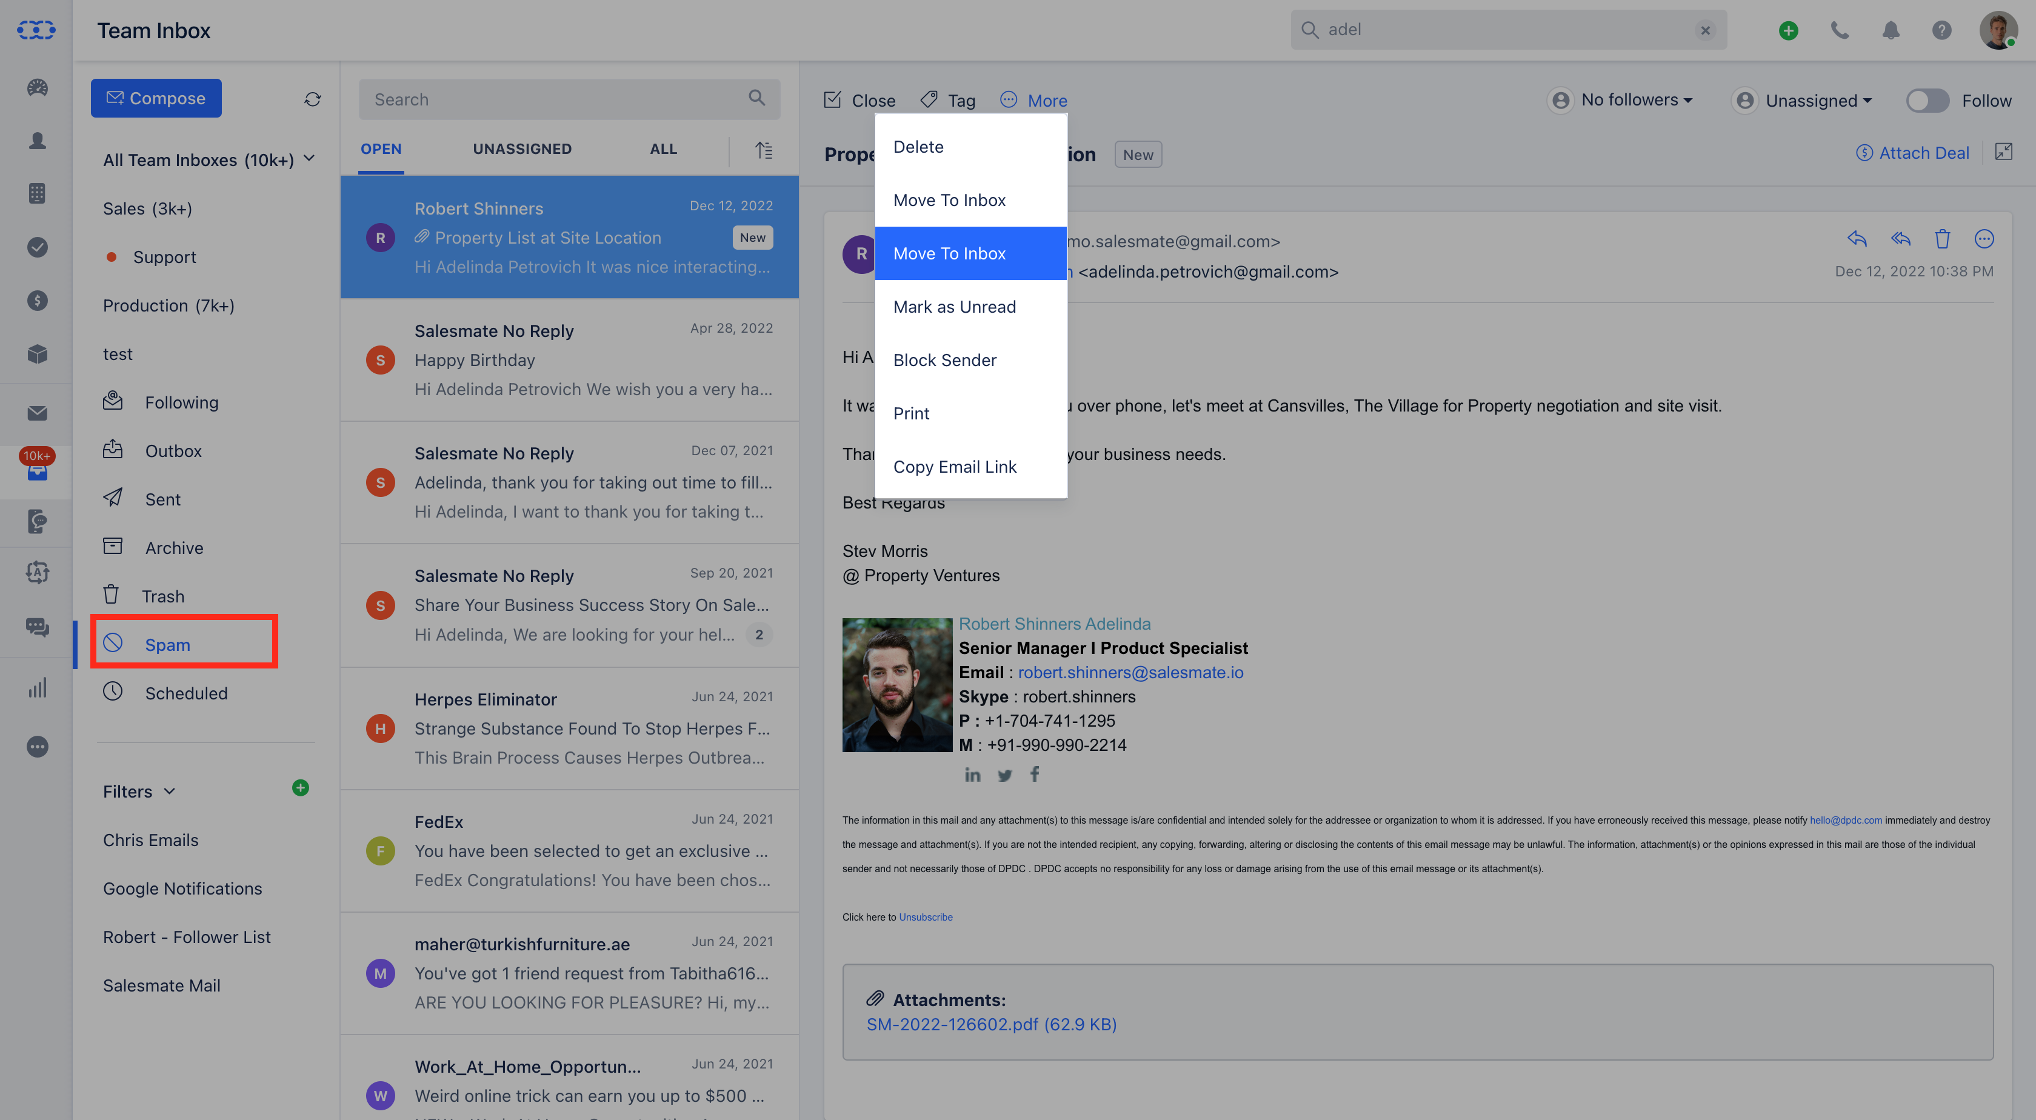Open the No followers dropdown

pyautogui.click(x=1620, y=101)
